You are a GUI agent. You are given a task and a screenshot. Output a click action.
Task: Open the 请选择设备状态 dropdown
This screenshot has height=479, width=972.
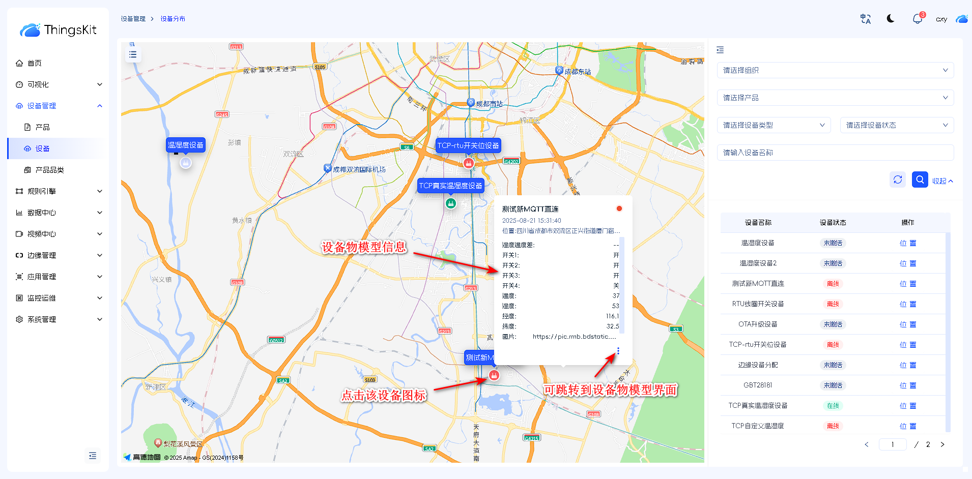pos(896,125)
